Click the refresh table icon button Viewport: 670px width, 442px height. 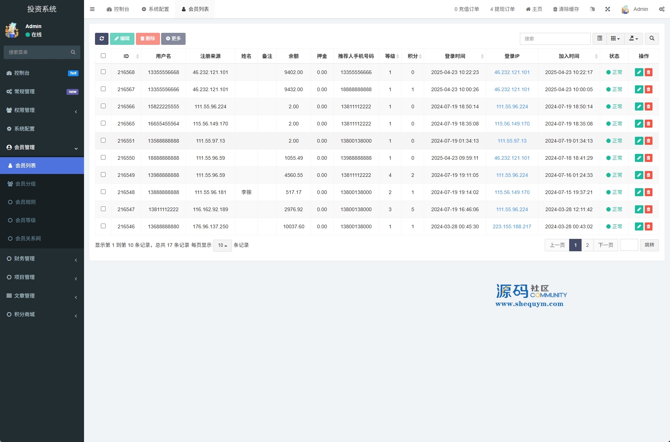(x=102, y=39)
